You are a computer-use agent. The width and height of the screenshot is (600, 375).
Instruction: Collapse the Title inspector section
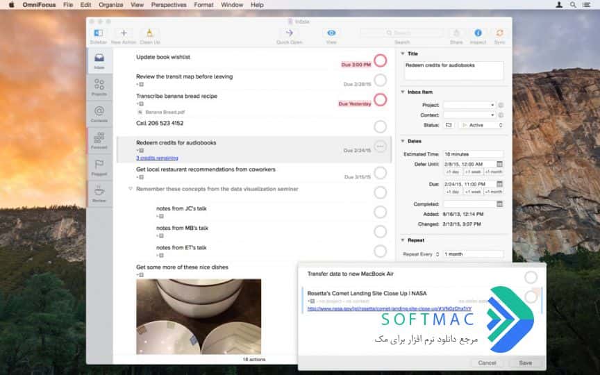(403, 53)
